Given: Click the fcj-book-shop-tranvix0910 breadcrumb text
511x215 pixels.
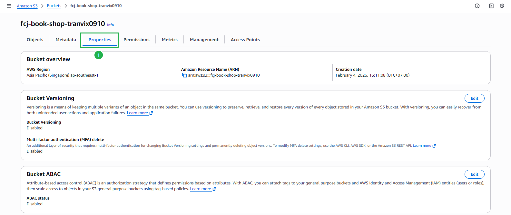Looking at the screenshot, I should (x=96, y=6).
